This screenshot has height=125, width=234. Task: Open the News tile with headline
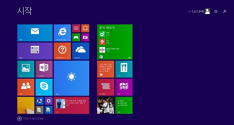(x=71, y=105)
